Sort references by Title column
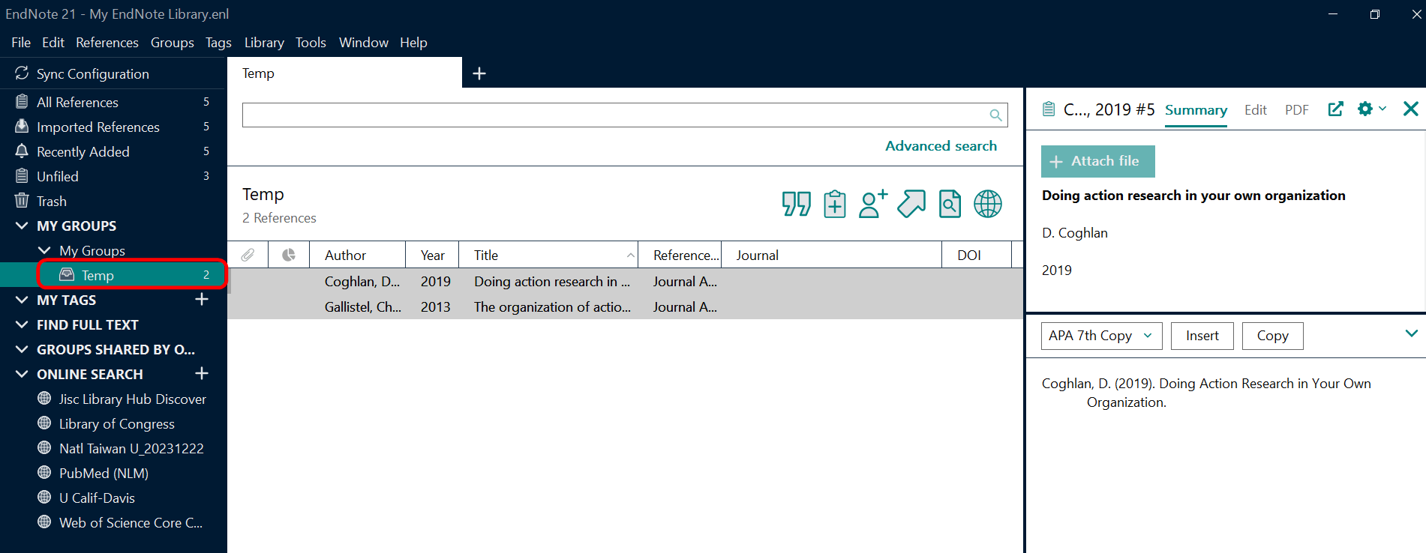Image resolution: width=1426 pixels, height=553 pixels. [x=548, y=255]
